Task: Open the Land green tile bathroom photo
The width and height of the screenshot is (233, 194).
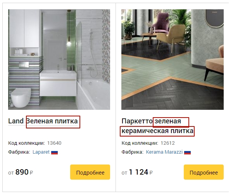Action: (x=59, y=59)
